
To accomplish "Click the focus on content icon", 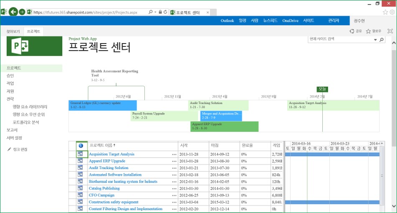I will click(x=390, y=31).
